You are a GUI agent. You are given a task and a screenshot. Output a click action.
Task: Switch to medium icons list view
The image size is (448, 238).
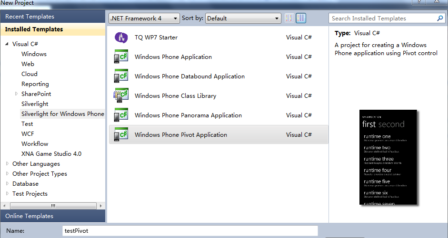(301, 18)
